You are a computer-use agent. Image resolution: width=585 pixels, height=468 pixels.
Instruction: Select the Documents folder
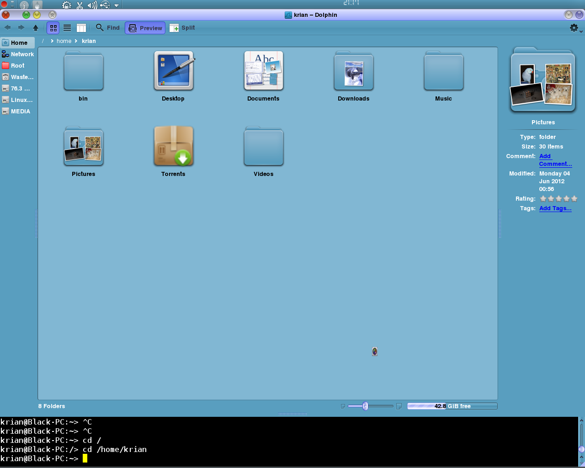tap(263, 76)
